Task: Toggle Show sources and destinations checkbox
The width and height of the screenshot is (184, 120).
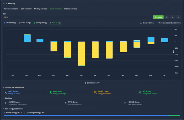Action: 157,23
